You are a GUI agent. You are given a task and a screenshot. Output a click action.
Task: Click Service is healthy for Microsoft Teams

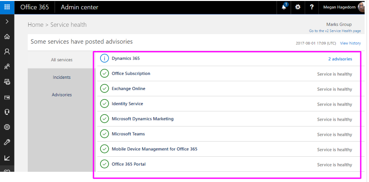334,134
